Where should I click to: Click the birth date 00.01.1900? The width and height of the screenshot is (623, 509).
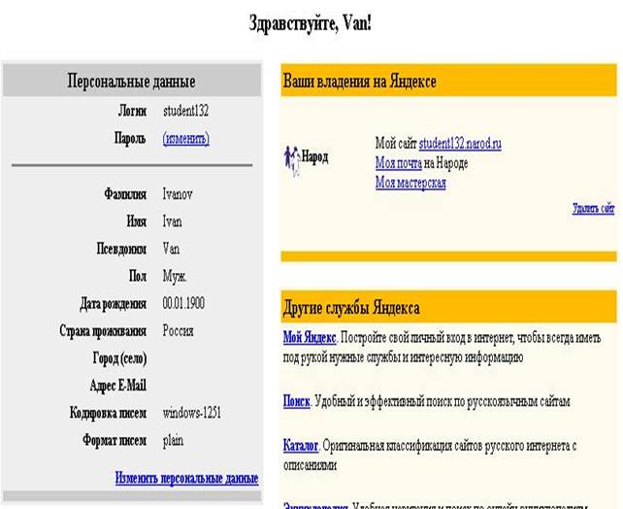pyautogui.click(x=183, y=303)
